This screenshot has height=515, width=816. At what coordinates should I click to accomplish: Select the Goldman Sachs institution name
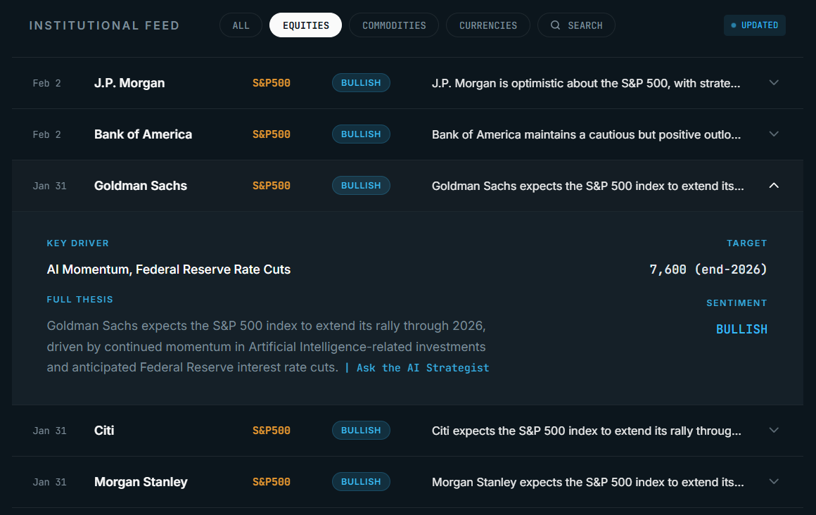(141, 185)
